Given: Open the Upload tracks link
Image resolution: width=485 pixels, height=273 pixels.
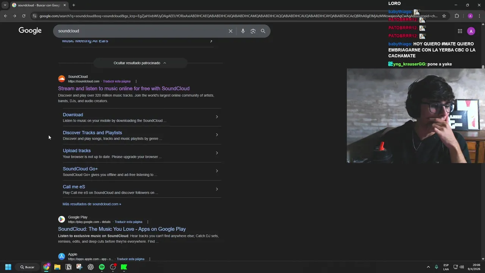Looking at the screenshot, I should click(x=77, y=151).
